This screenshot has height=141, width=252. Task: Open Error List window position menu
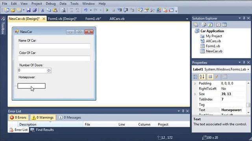178,111
